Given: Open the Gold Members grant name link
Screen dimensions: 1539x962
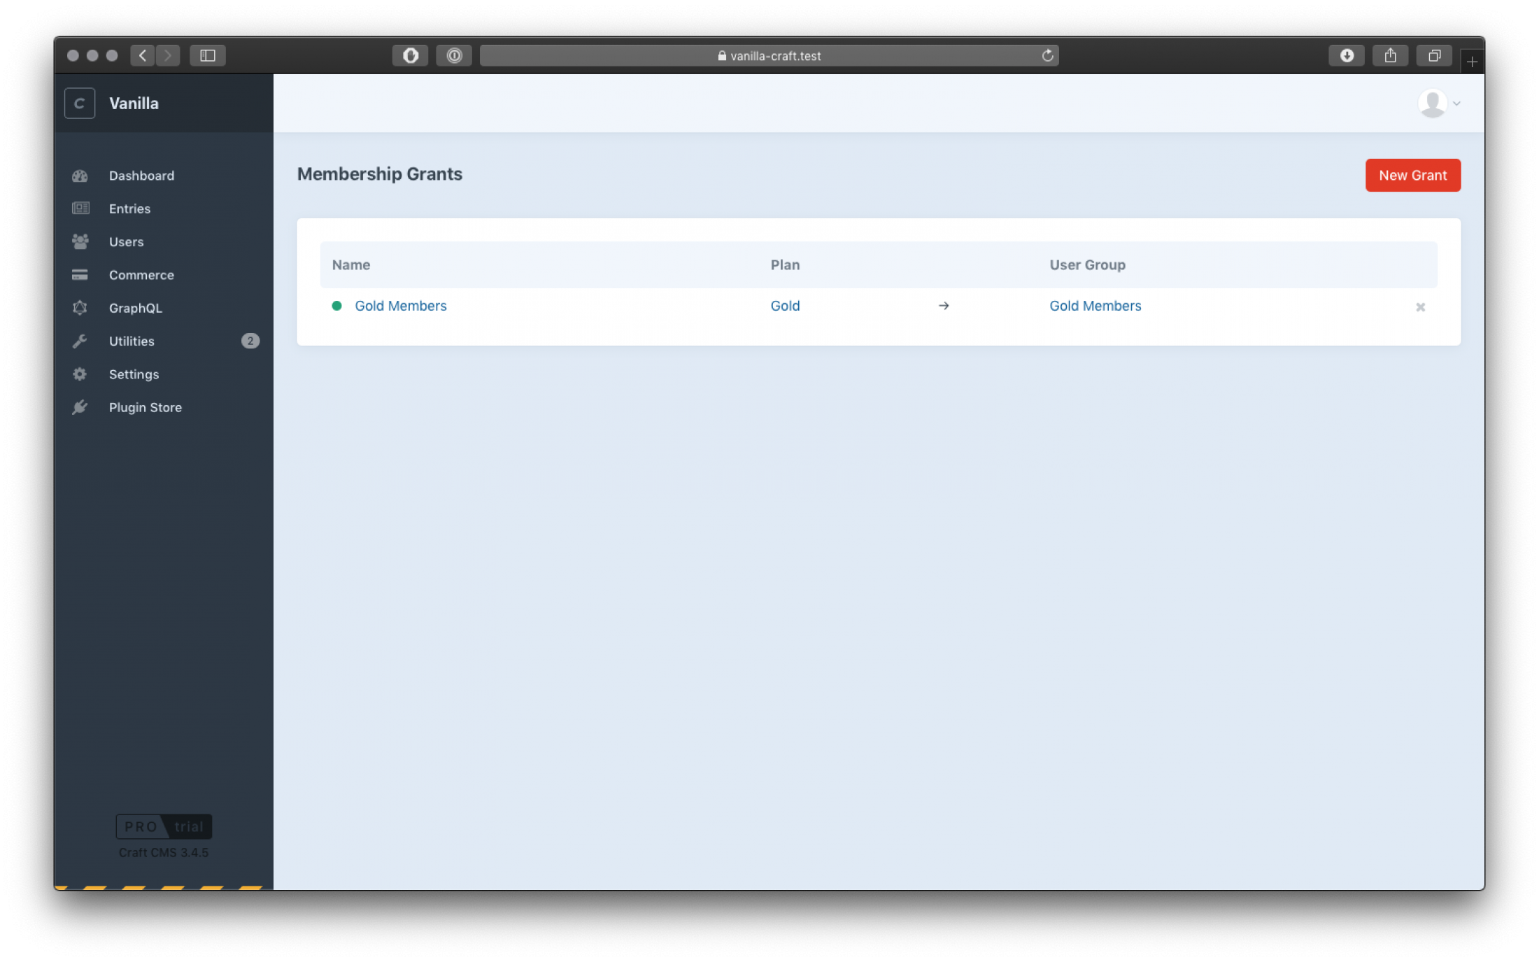Looking at the screenshot, I should tap(400, 306).
